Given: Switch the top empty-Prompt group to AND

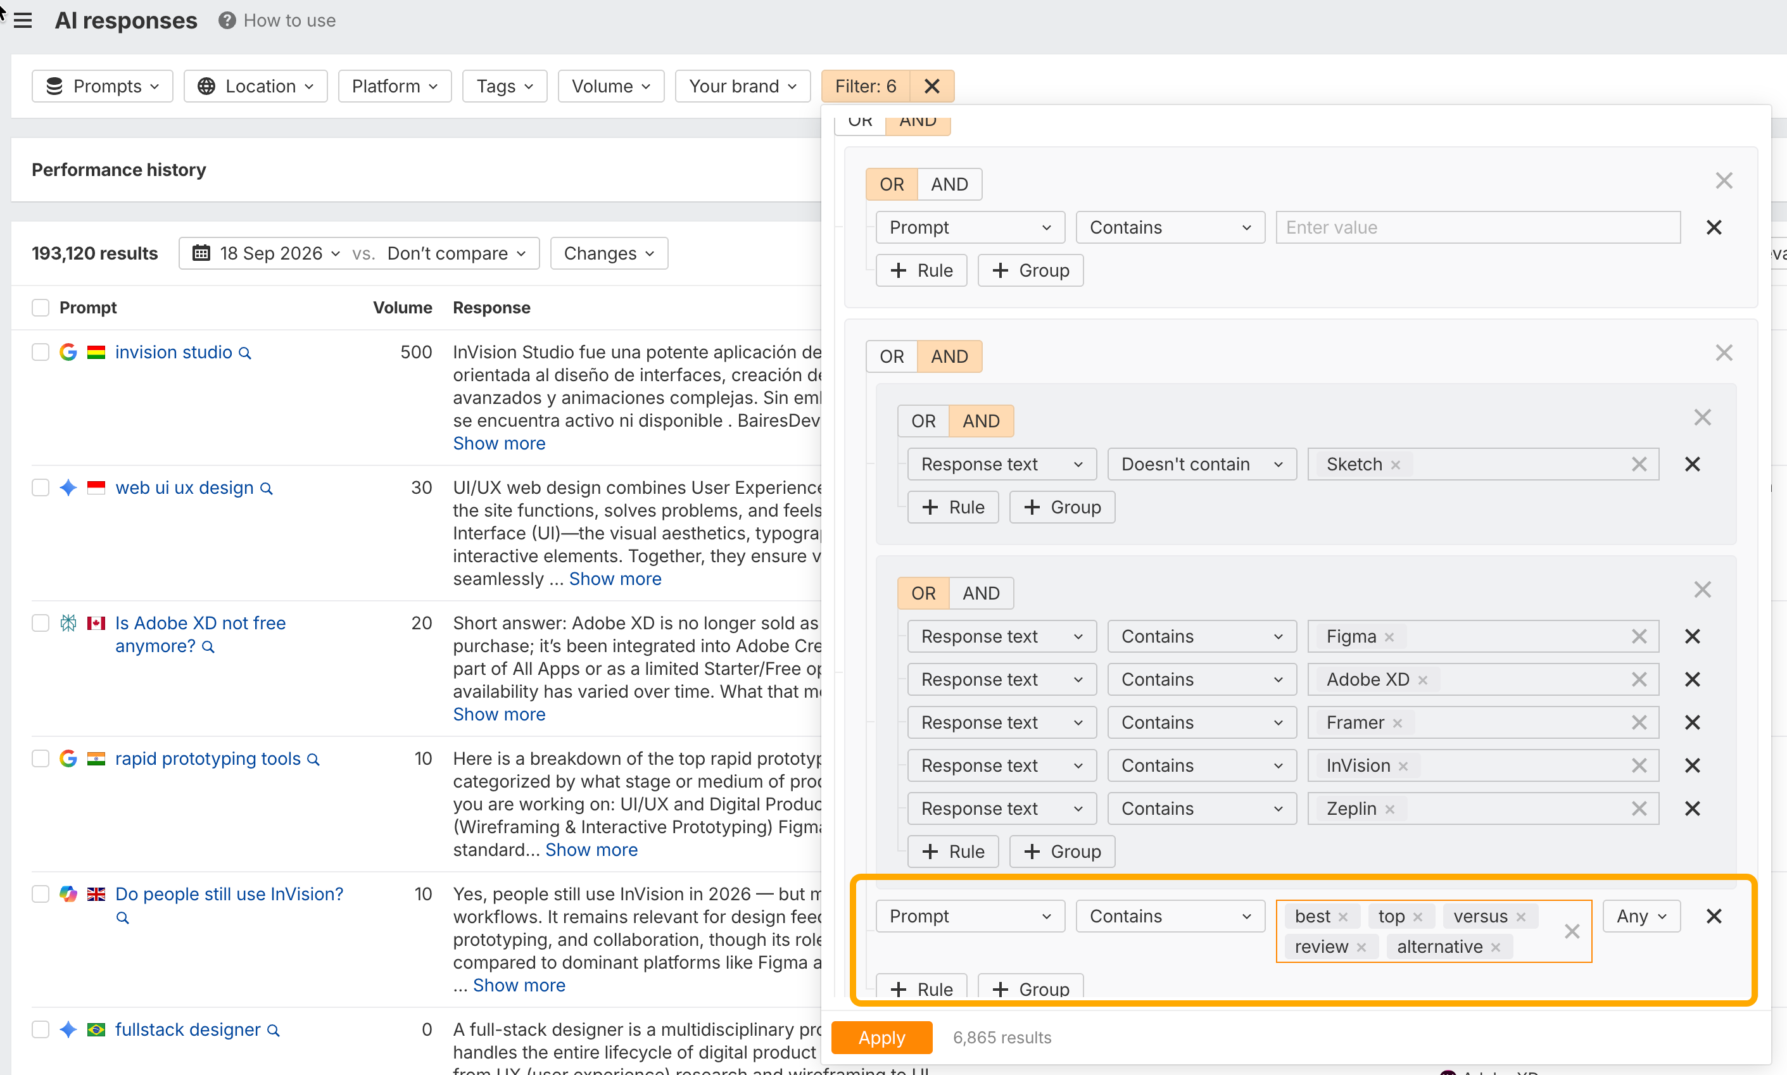Looking at the screenshot, I should click(x=950, y=184).
